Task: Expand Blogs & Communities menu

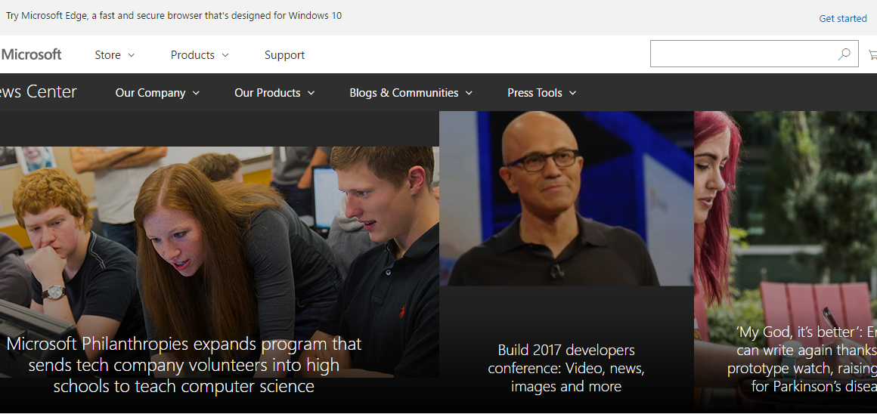Action: point(411,93)
